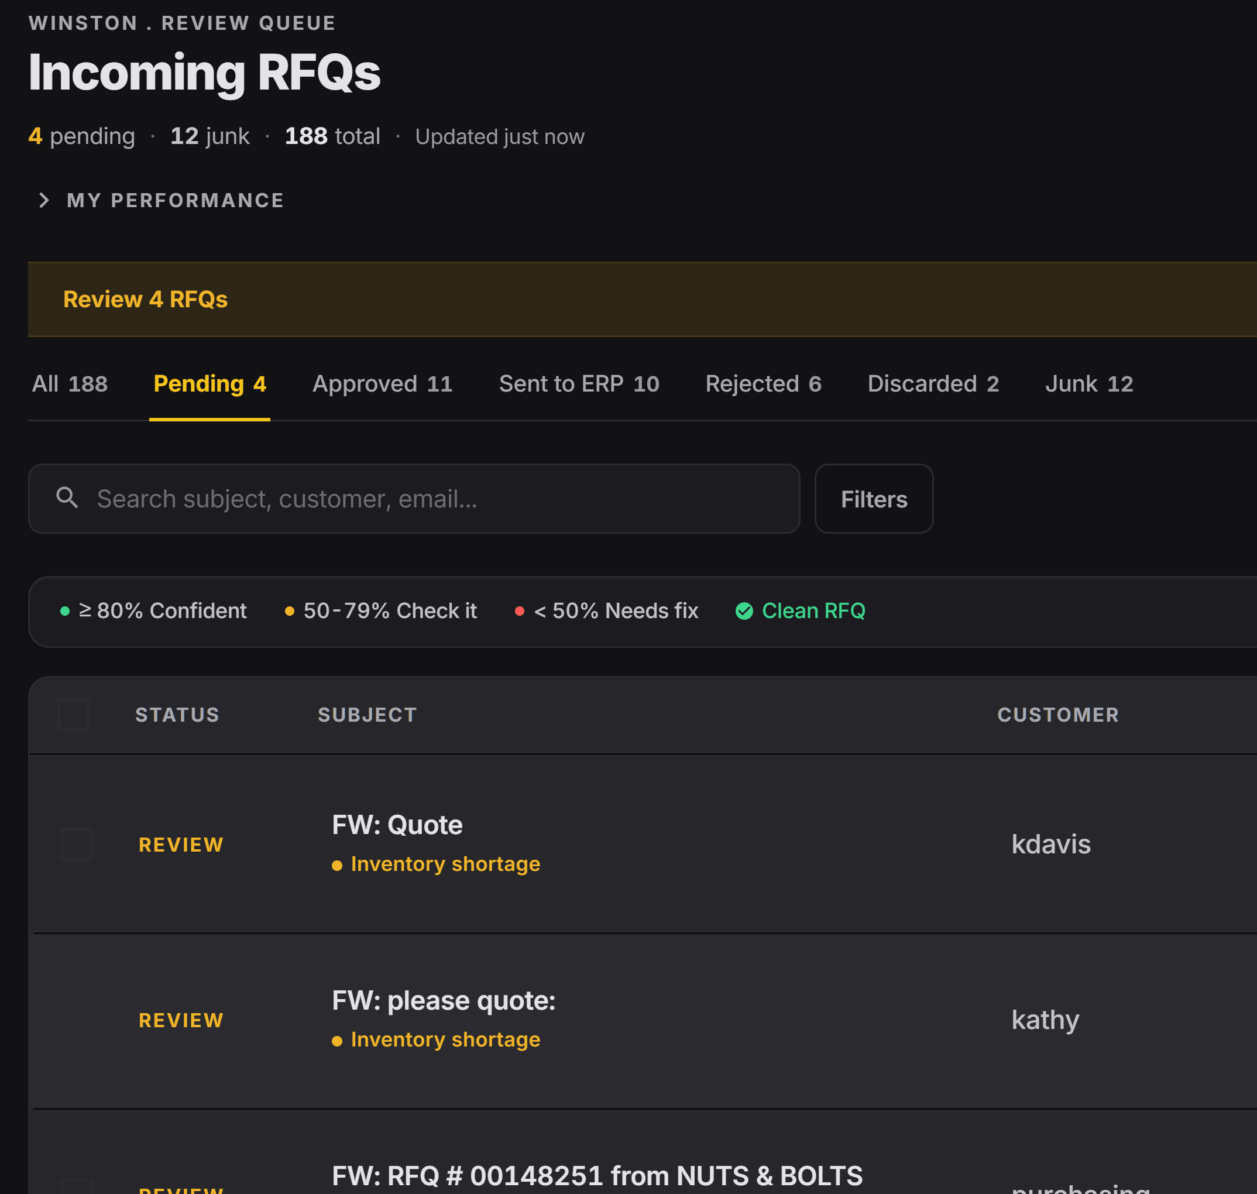
Task: Click Inventory shortage tag under FW: Quote
Action: point(436,864)
